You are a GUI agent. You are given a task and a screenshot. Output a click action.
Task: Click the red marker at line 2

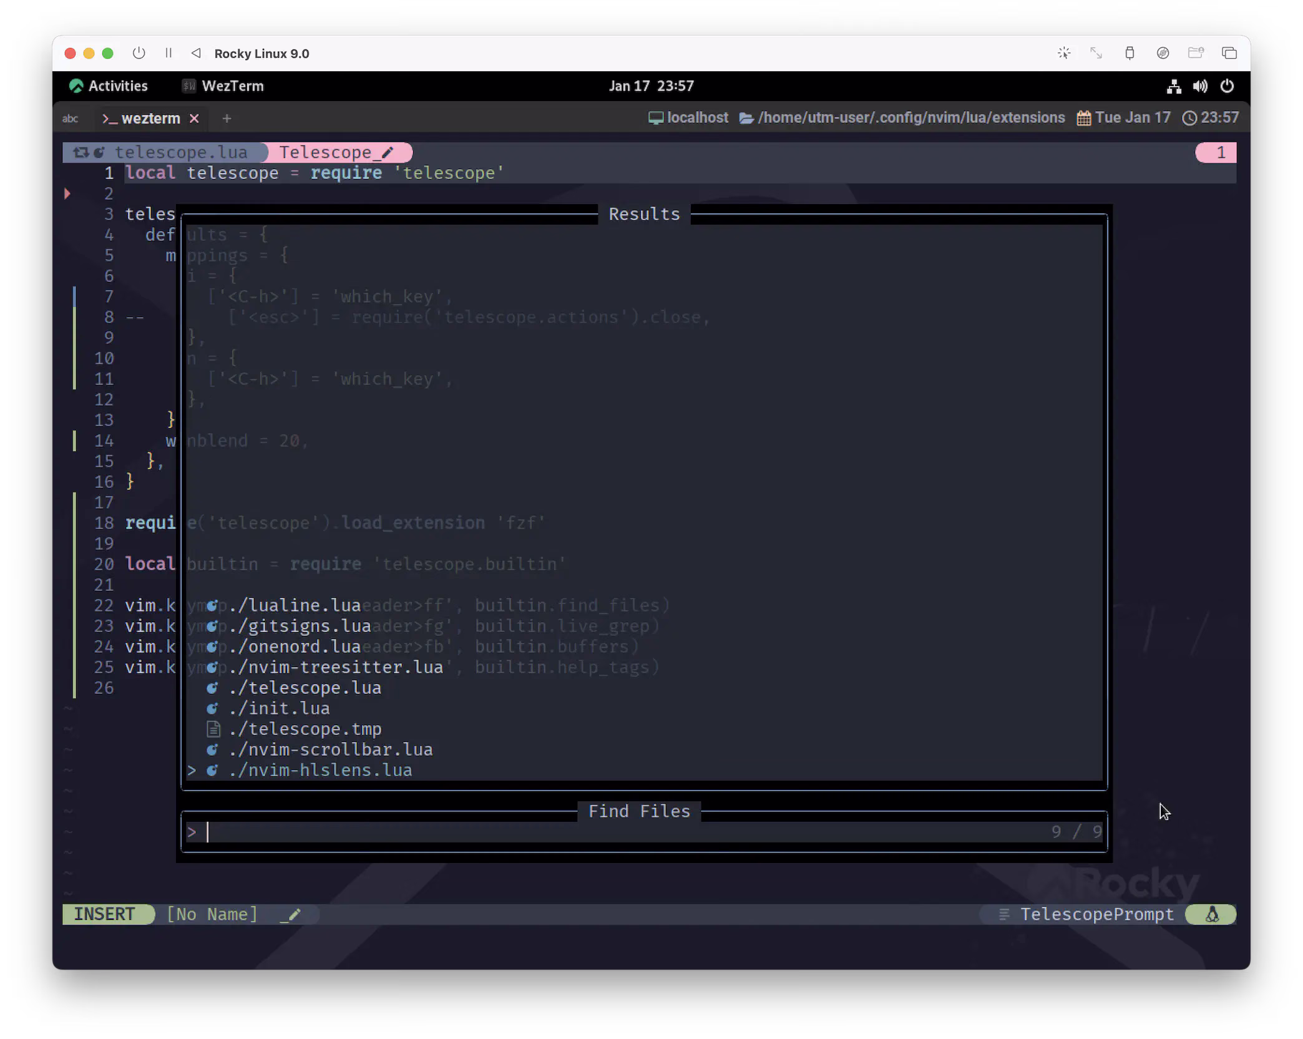coord(67,193)
